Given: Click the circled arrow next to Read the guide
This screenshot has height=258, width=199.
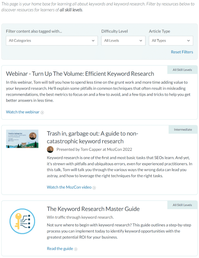Looking at the screenshot, I should click(76, 248).
